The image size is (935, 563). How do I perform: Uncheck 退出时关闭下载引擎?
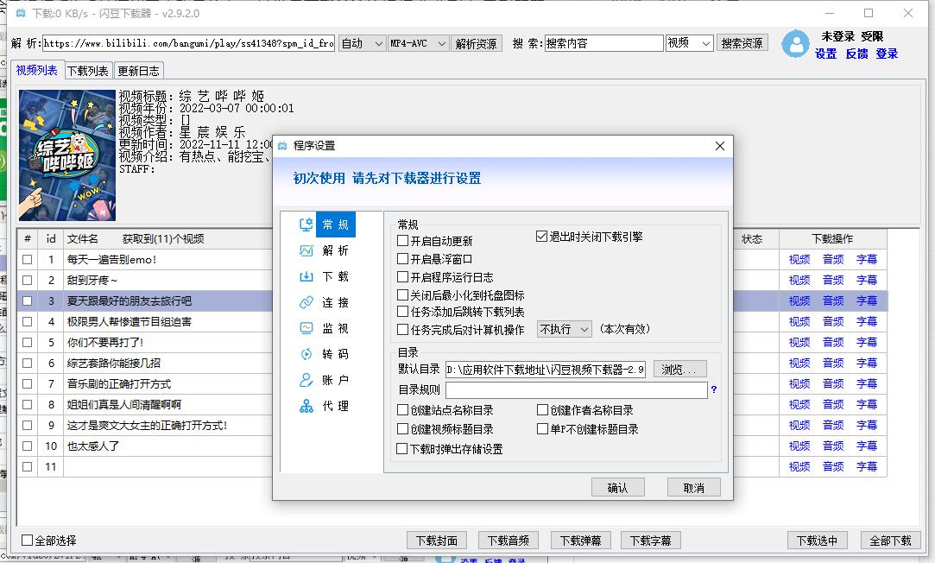tap(541, 237)
